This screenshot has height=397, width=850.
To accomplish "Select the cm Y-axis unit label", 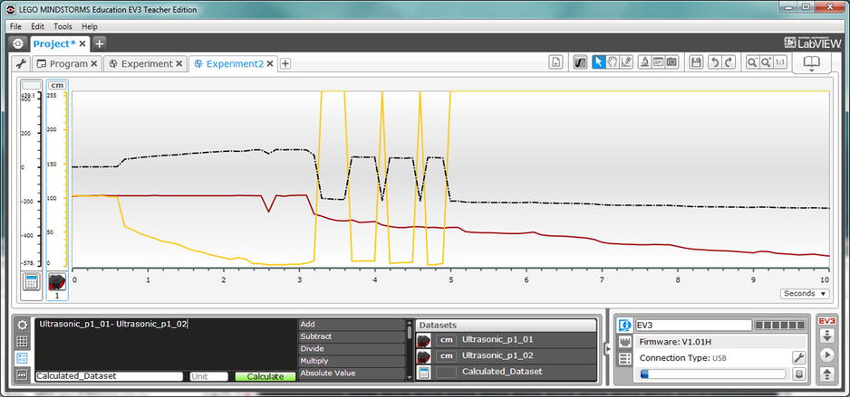I will coord(57,85).
